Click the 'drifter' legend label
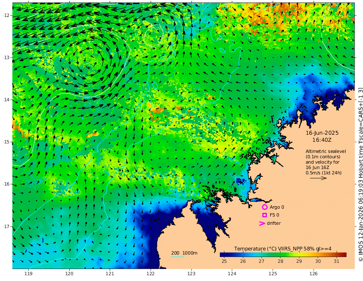 pyautogui.click(x=274, y=223)
